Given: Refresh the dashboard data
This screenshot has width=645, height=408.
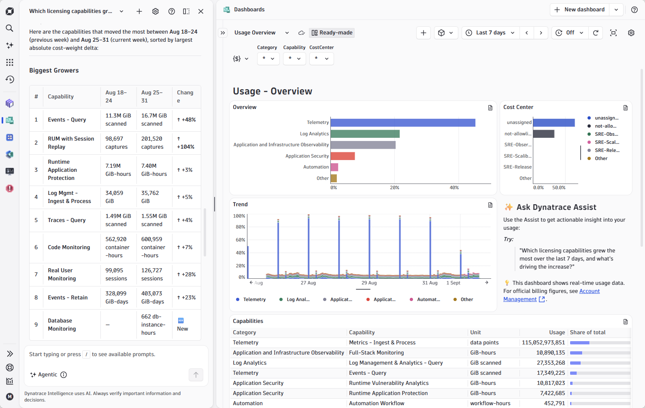Looking at the screenshot, I should coord(596,33).
